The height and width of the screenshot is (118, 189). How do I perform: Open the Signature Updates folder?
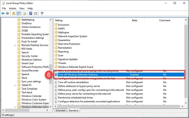click(68, 59)
